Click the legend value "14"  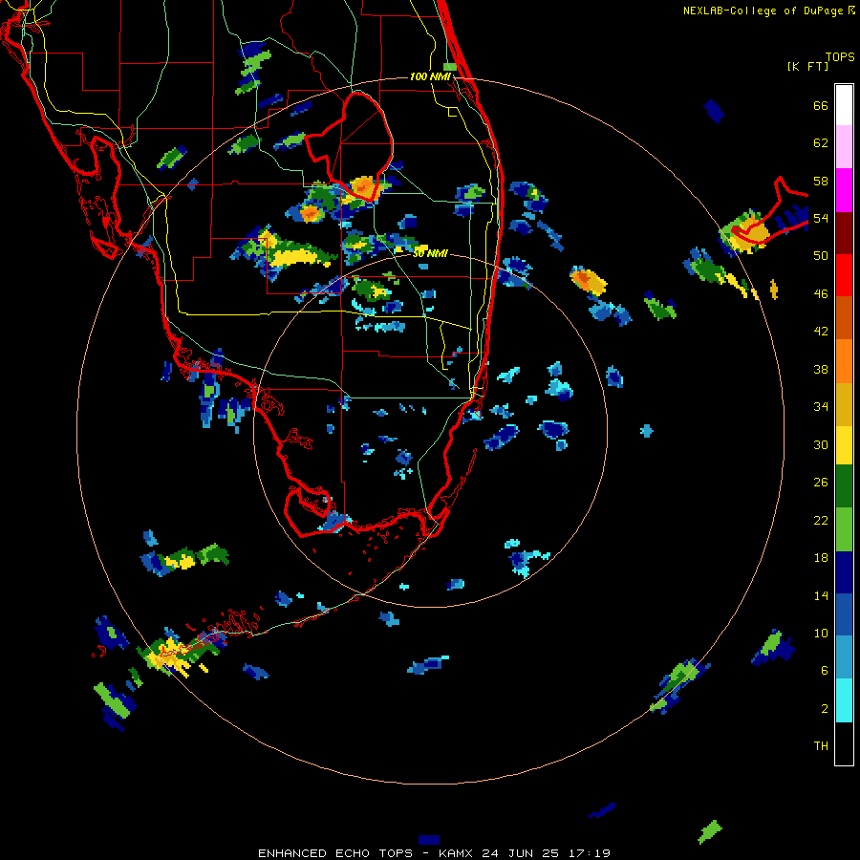pyautogui.click(x=821, y=595)
